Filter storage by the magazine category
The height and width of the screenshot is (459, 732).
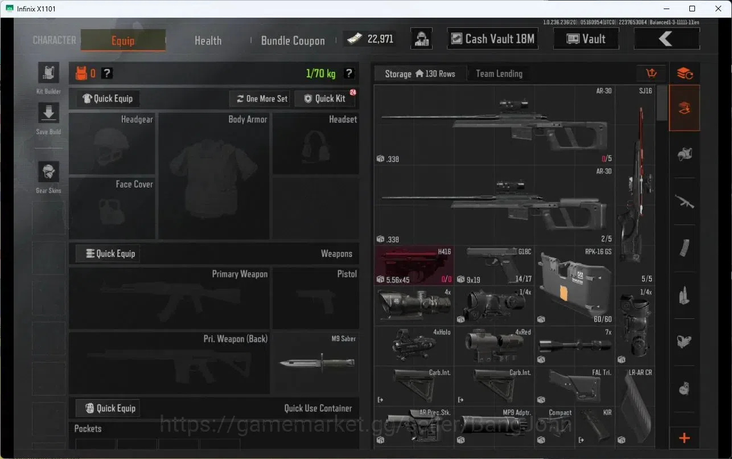click(x=684, y=248)
